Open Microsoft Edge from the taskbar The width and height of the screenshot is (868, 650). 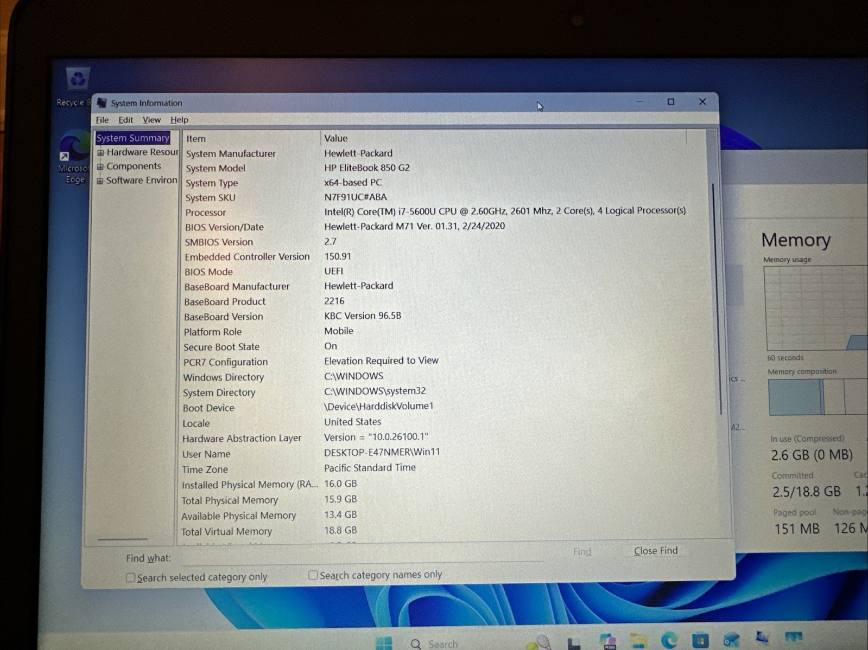(669, 641)
